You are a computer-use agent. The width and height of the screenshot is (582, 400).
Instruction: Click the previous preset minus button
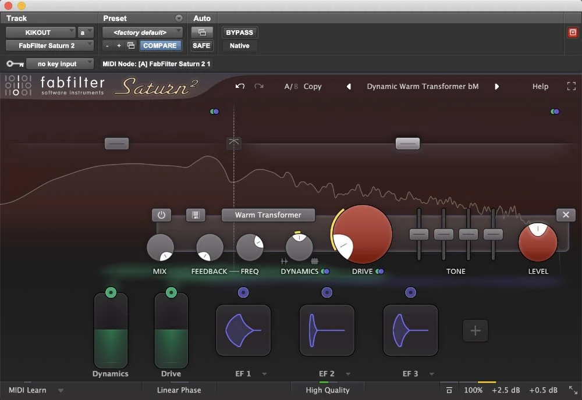(x=107, y=45)
